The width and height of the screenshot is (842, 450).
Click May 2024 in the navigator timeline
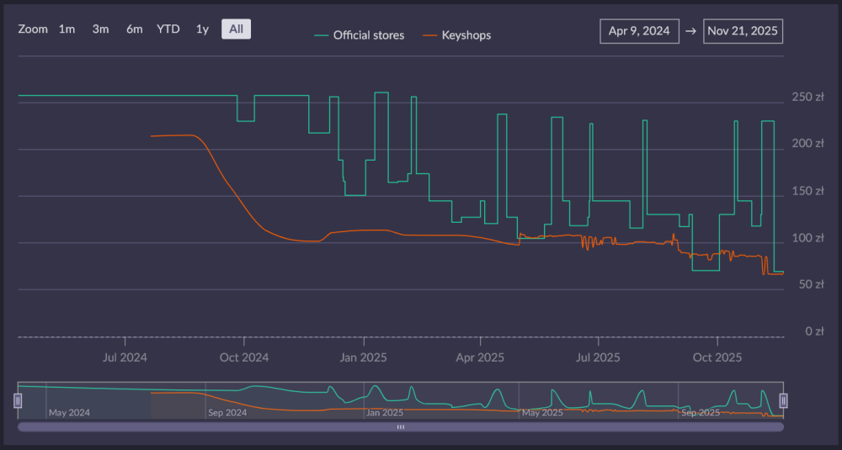[69, 413]
